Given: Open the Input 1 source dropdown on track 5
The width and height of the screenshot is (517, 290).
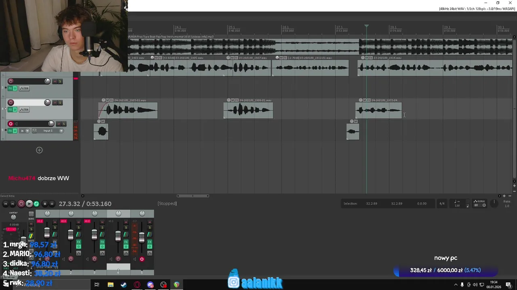Looking at the screenshot, I should pos(50,130).
